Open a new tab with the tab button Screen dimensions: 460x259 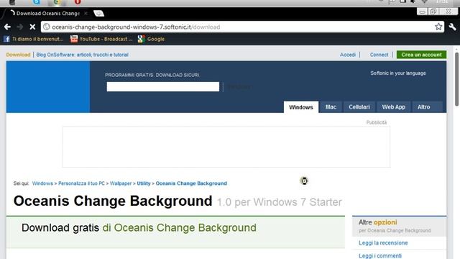click(x=99, y=13)
